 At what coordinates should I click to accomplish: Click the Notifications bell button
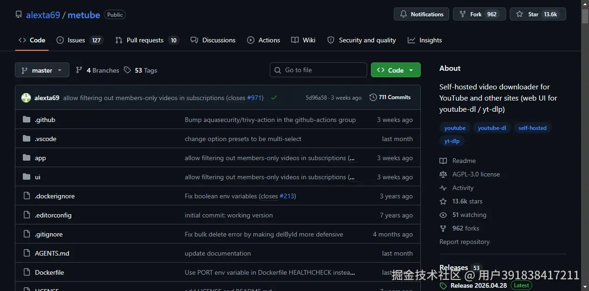[x=421, y=14]
